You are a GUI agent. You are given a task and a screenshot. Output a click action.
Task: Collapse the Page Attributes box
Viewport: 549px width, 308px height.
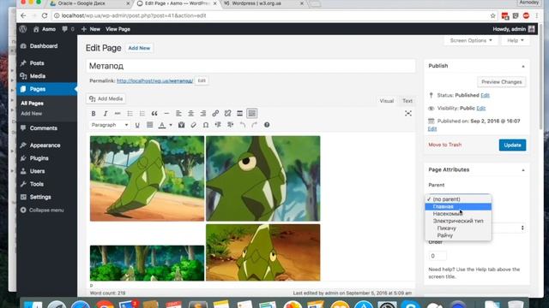(523, 170)
